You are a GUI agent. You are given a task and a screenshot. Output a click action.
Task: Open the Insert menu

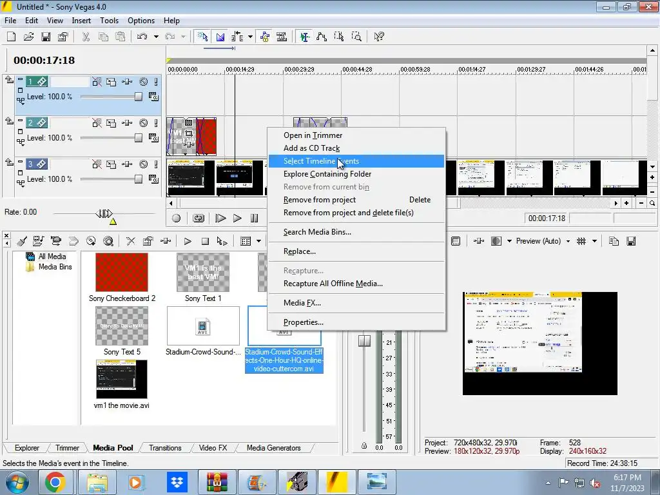point(81,21)
